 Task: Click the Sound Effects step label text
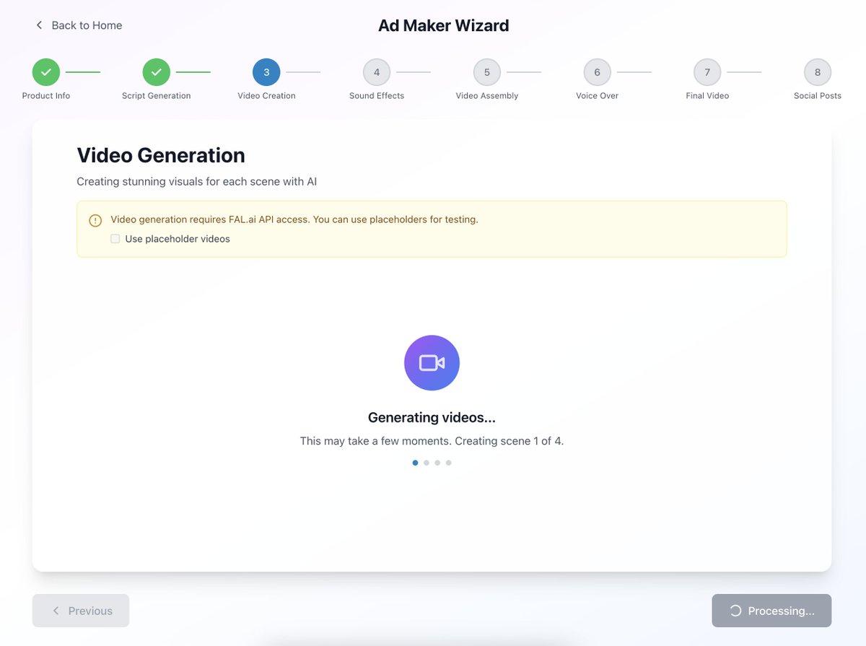(x=376, y=95)
